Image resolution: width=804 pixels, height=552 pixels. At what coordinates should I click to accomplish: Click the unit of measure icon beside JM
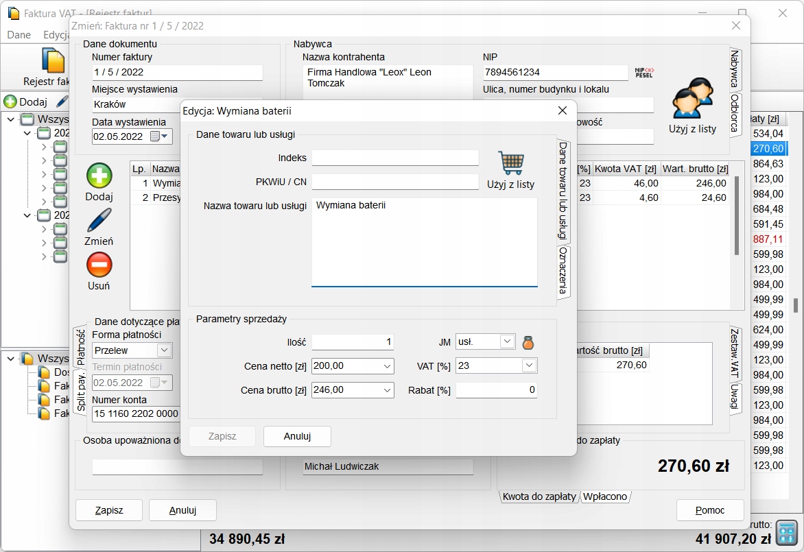click(x=528, y=342)
